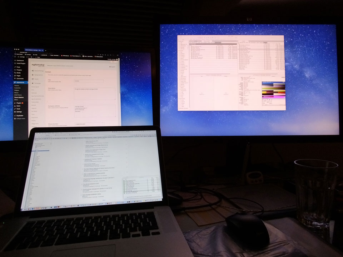The image size is (343, 257).
Task: Select the Styling Options theme tab
Action: coord(38,75)
